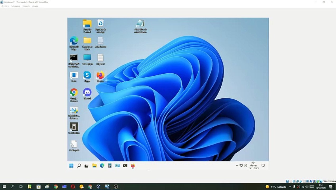The width and height of the screenshot is (336, 190).
Task: Open host Task View button
Action: (21, 187)
